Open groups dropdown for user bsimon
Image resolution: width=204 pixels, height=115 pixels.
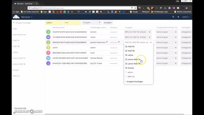[138, 32]
